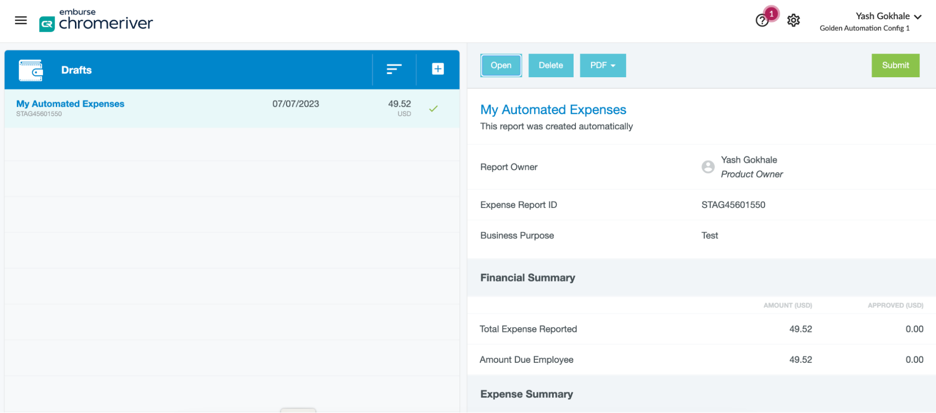Viewport: 936px width, 413px height.
Task: Open the Yash Gokhale account name
Action: 883,16
